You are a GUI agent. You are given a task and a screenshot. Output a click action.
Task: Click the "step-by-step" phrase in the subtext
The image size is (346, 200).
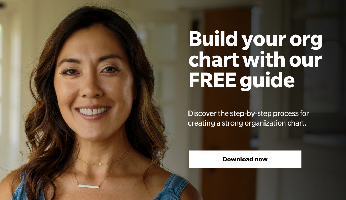tap(251, 114)
